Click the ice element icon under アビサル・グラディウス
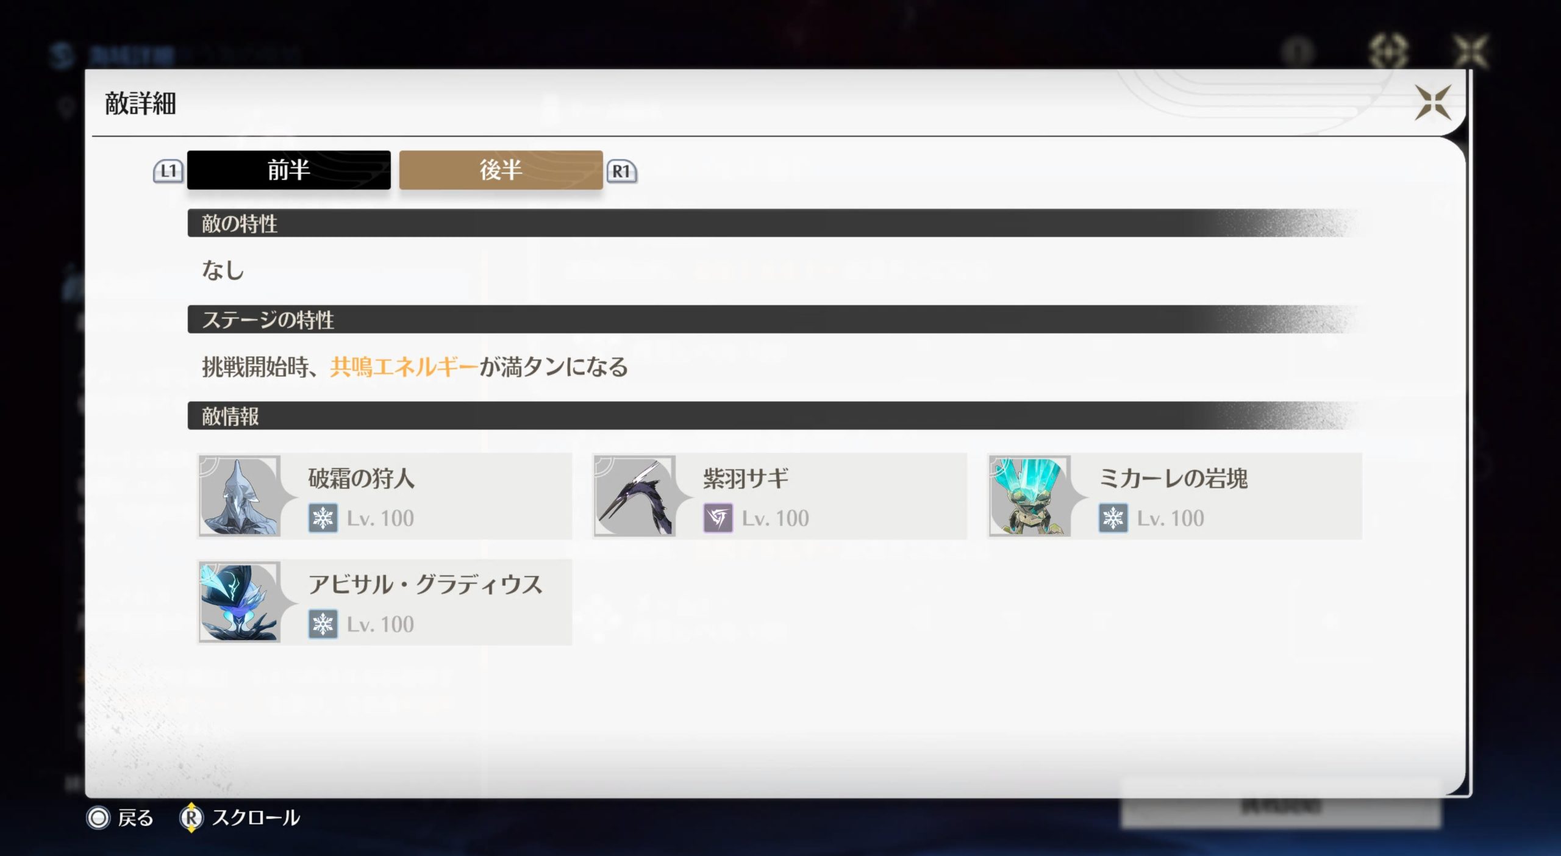Image resolution: width=1561 pixels, height=856 pixels. point(323,624)
